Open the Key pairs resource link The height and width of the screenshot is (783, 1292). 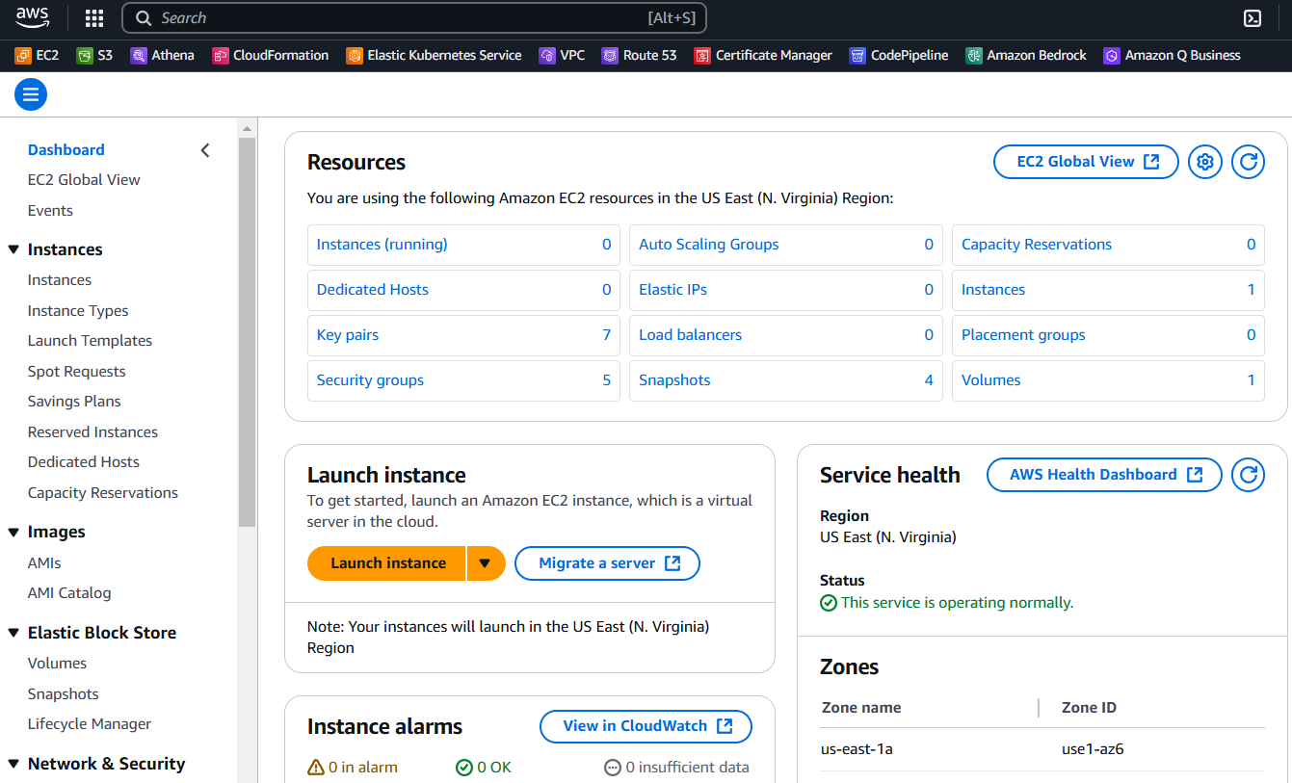tap(348, 335)
